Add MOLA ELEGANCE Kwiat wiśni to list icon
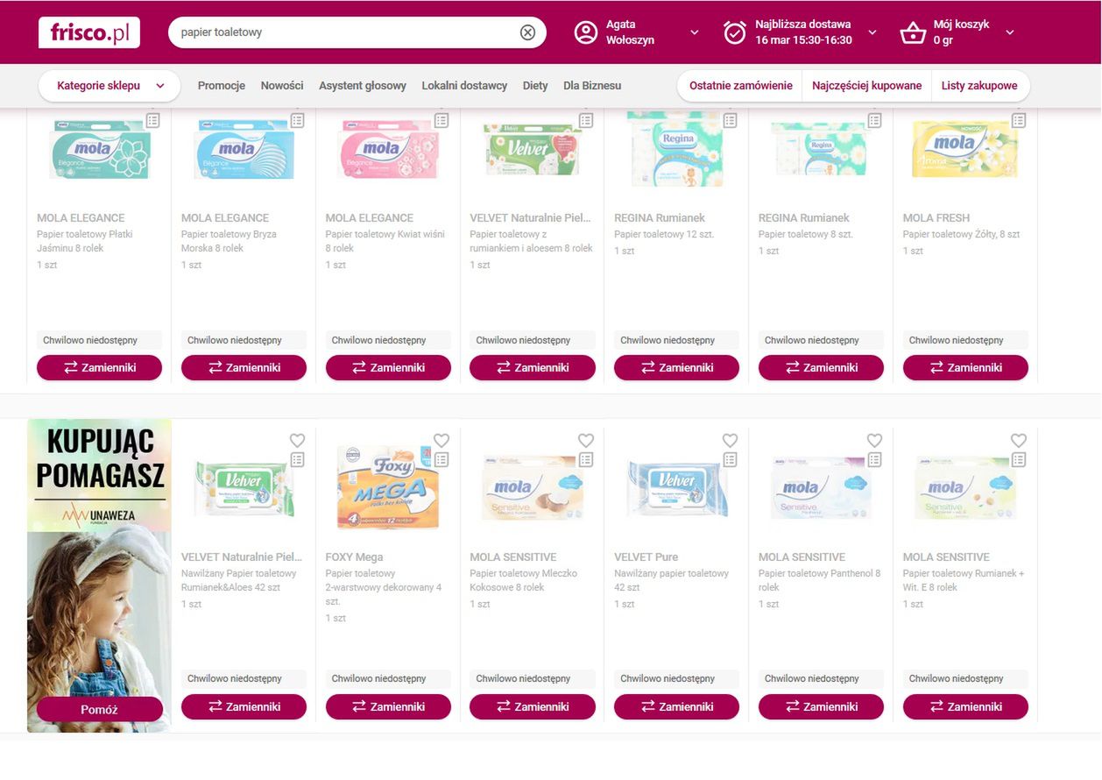The image size is (1102, 780). click(442, 120)
